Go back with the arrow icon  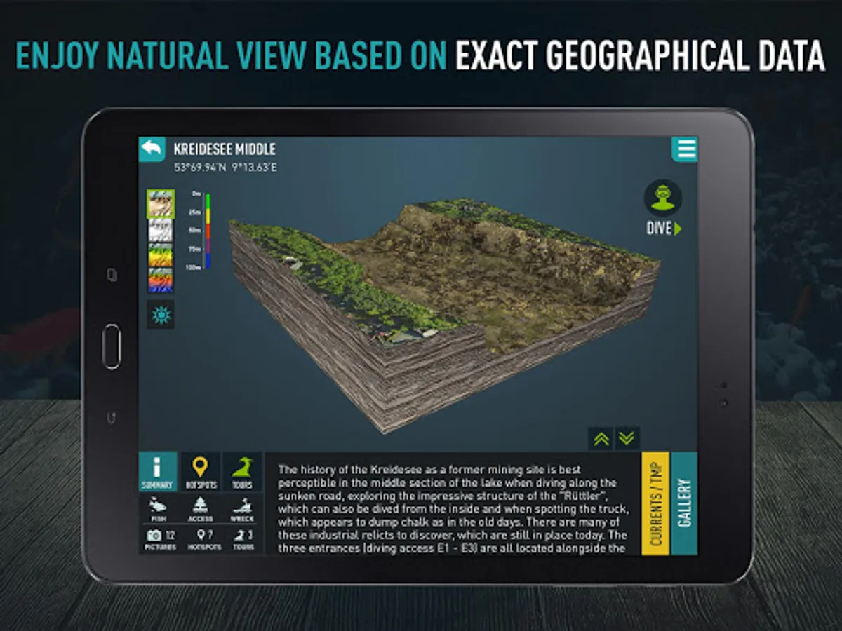(152, 149)
